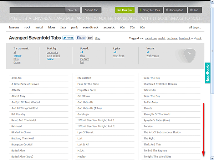This screenshot has height=160, width=214.
Task: Sort tabs by date added
Action: click(53, 56)
